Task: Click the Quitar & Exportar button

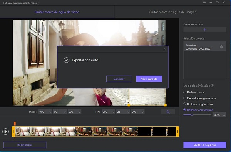Action: (205, 145)
